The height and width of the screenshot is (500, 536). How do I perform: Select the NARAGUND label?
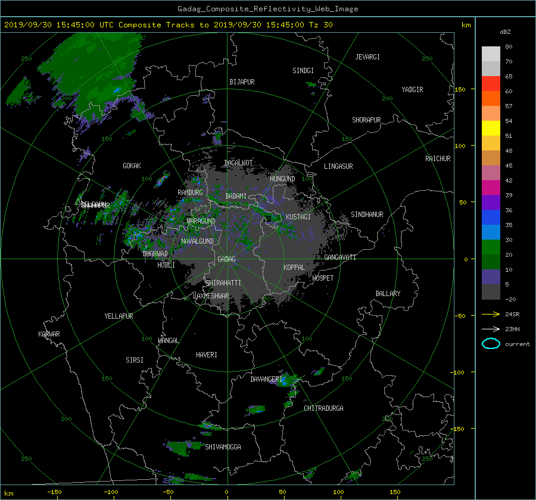click(201, 221)
